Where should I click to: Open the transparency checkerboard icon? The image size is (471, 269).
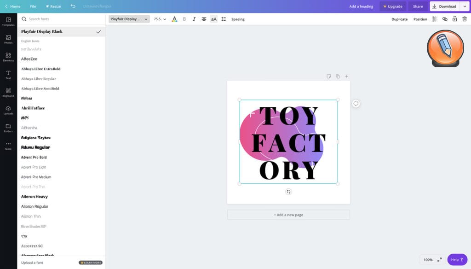(x=435, y=19)
